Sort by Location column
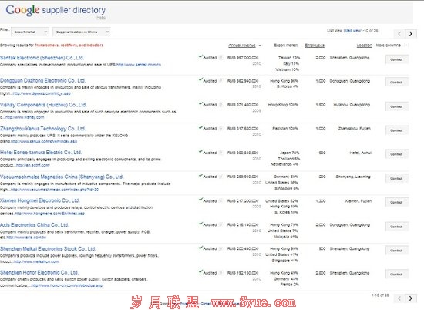The image size is (424, 310). (364, 45)
